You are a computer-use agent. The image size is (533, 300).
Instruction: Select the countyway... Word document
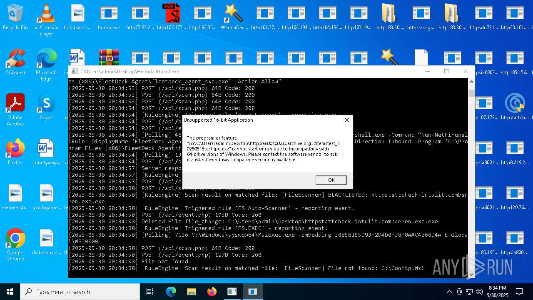coord(46,152)
